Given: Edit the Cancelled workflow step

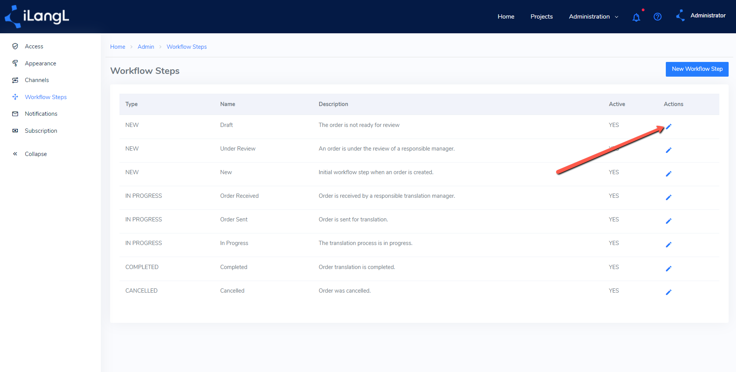Looking at the screenshot, I should pyautogui.click(x=669, y=292).
